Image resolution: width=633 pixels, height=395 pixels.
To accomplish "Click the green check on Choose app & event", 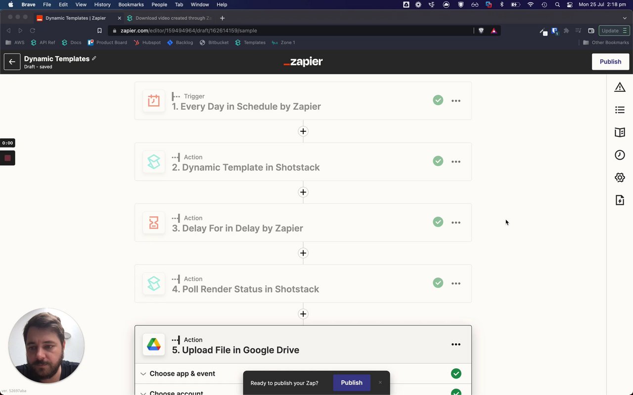I will (x=456, y=374).
